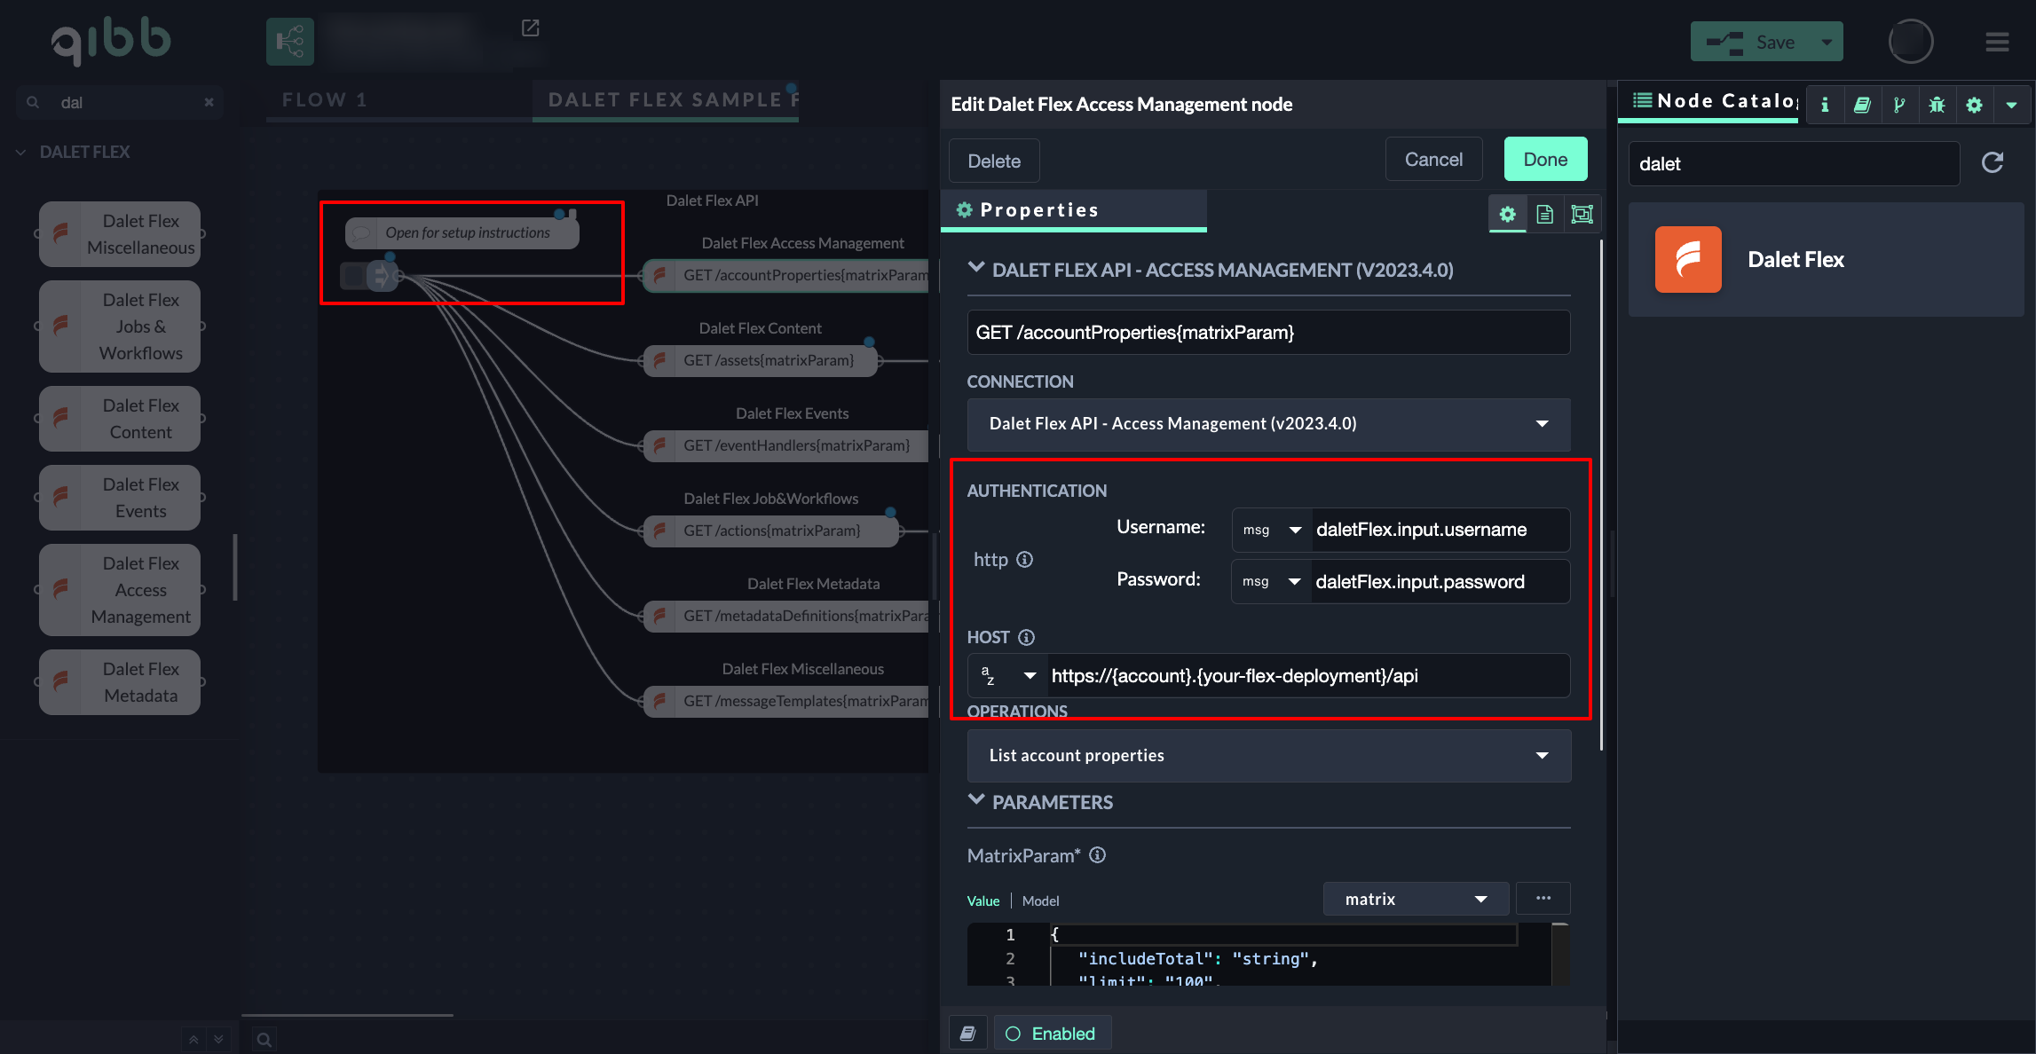Open the node appearance settings icon
This screenshot has height=1054, width=2036.
pos(1582,214)
